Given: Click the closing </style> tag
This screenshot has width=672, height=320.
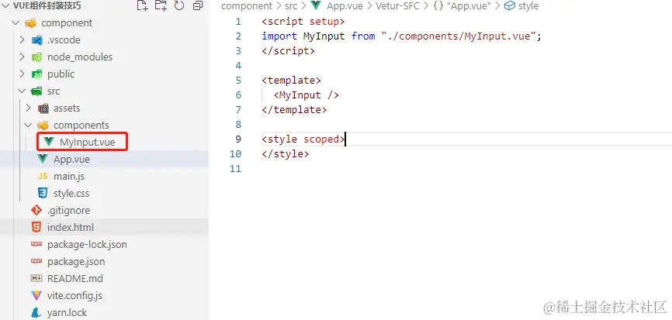Looking at the screenshot, I should [x=286, y=153].
